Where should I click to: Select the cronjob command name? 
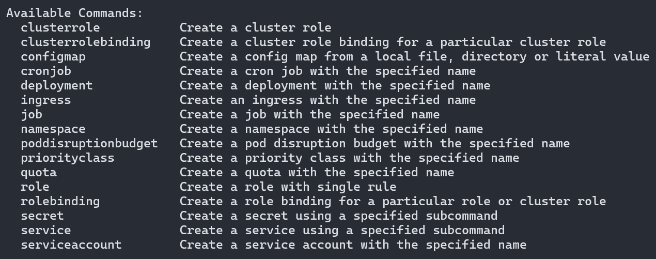click(x=45, y=71)
